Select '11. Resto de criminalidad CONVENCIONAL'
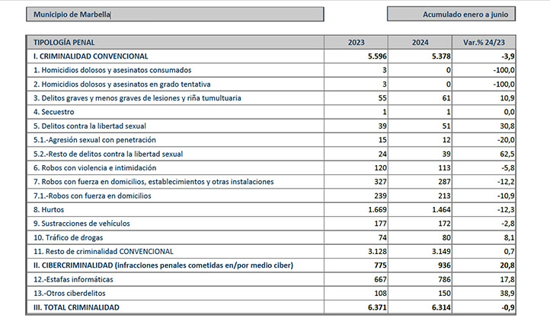 tap(103, 251)
